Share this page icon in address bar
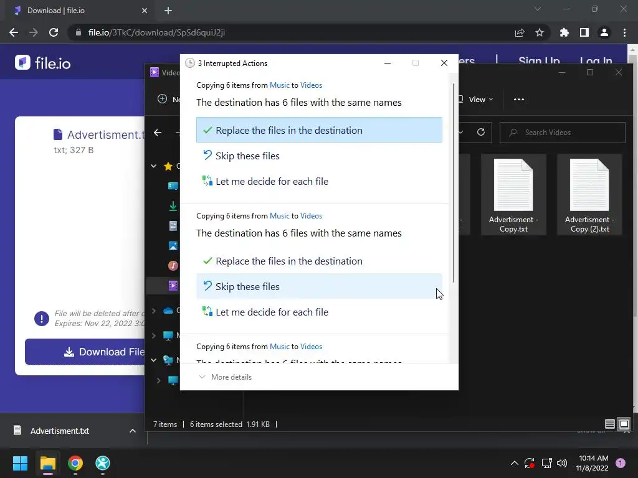This screenshot has height=478, width=638. 520,32
